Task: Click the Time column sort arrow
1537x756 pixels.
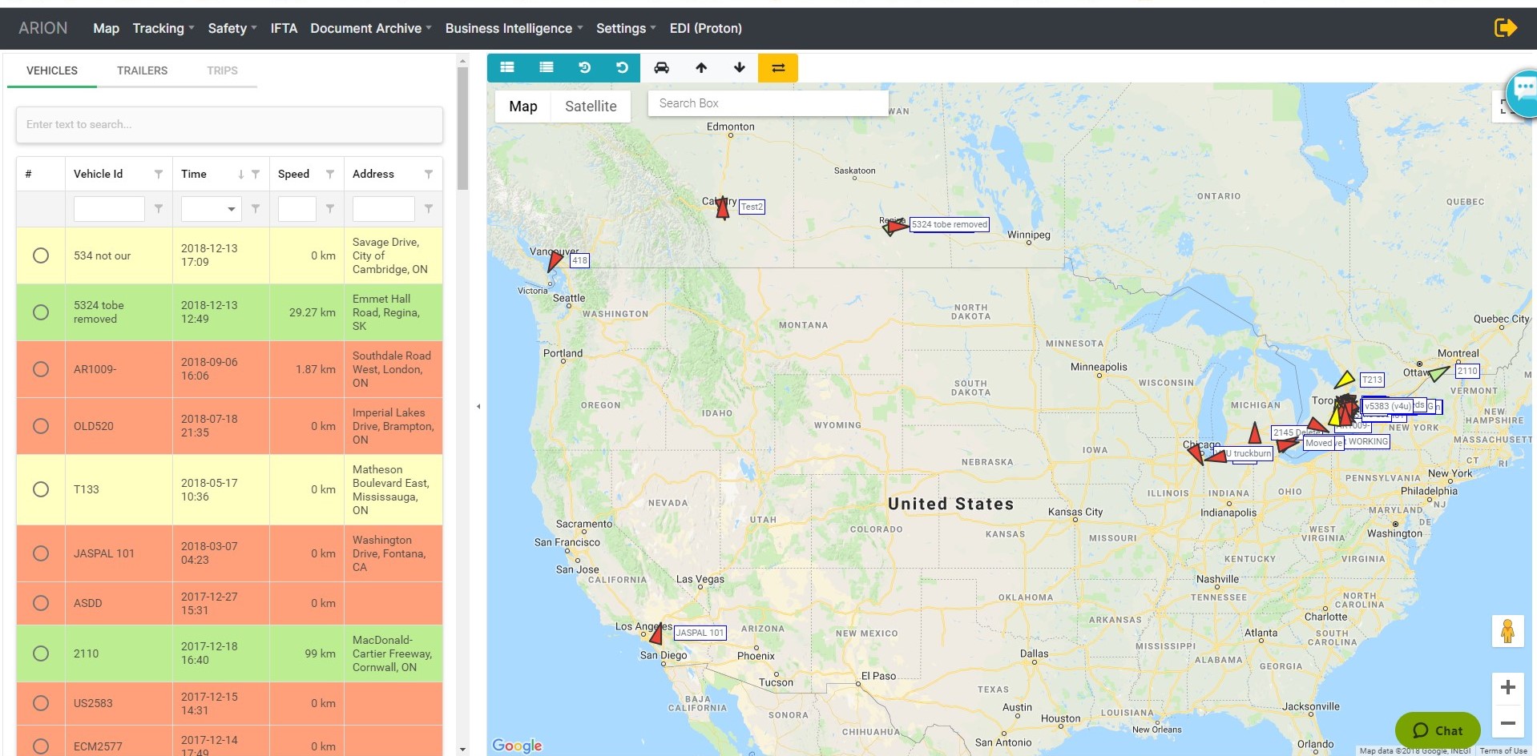Action: point(240,174)
